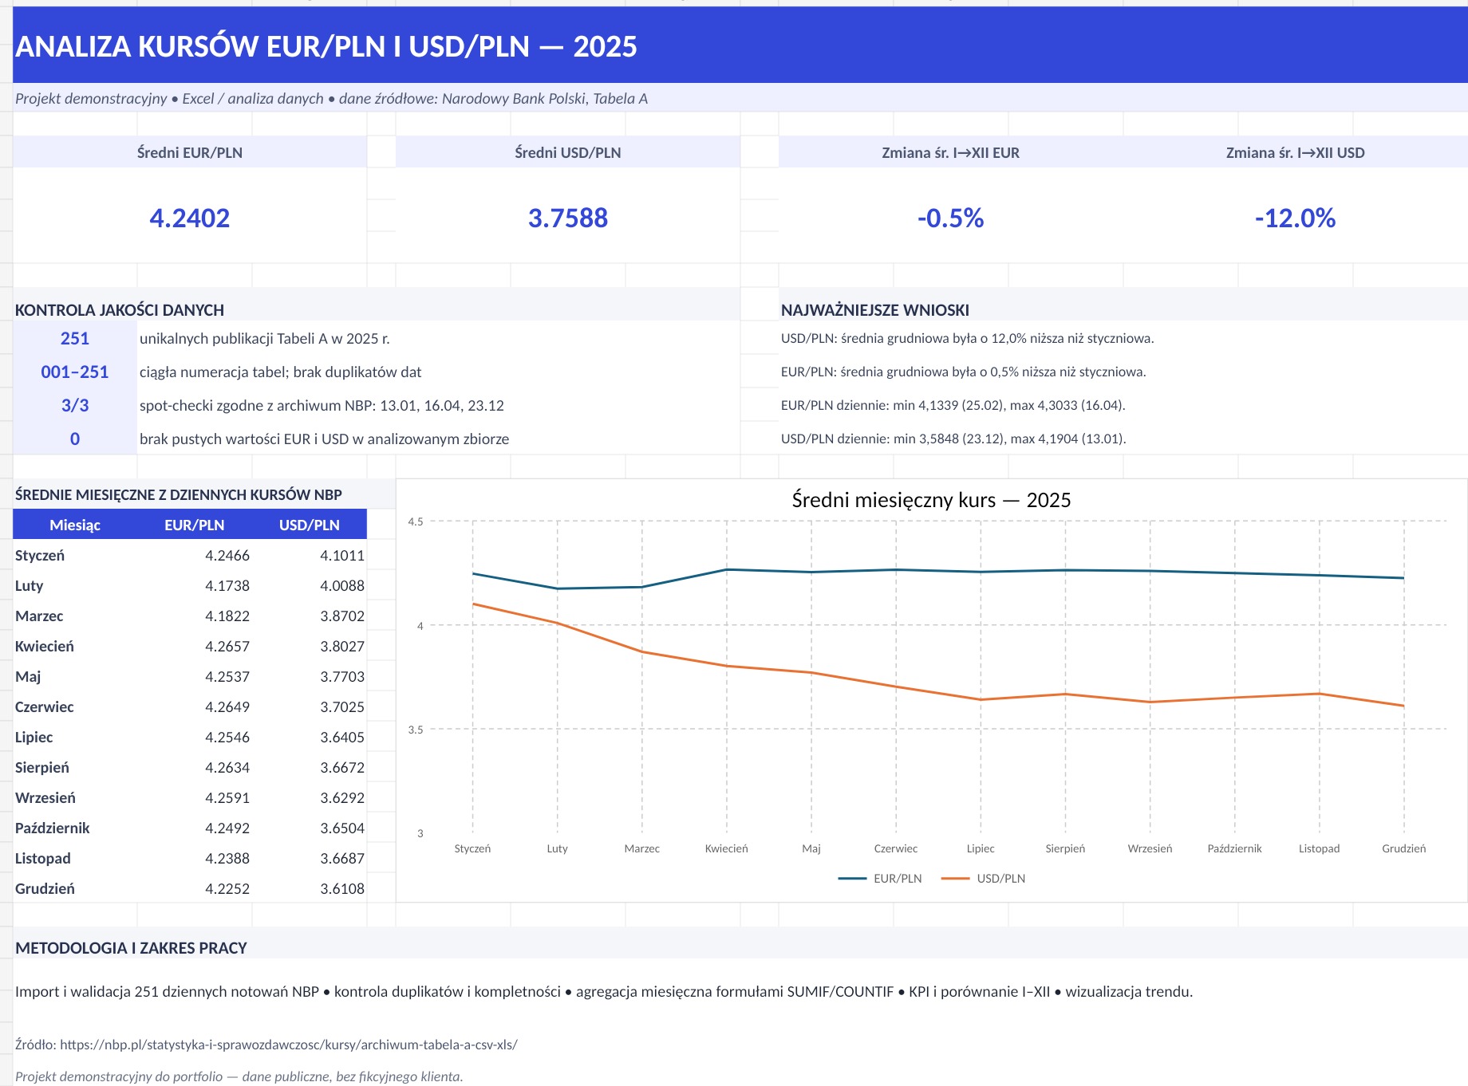The height and width of the screenshot is (1086, 1468).
Task: Click the 'NAJWAŻNIEJSZE WNIOSKI' section header
Action: coord(875,310)
